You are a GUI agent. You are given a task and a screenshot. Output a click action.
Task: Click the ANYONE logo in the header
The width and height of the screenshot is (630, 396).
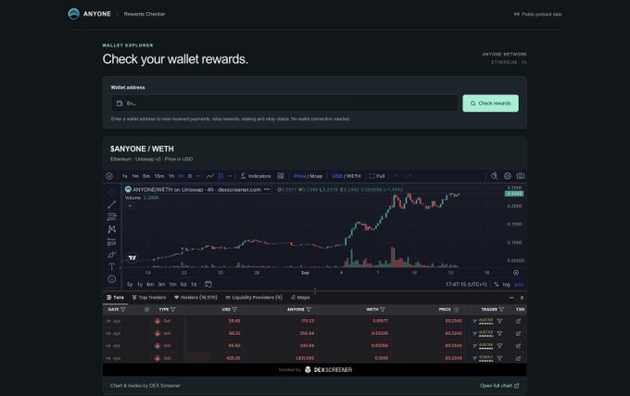pos(73,14)
